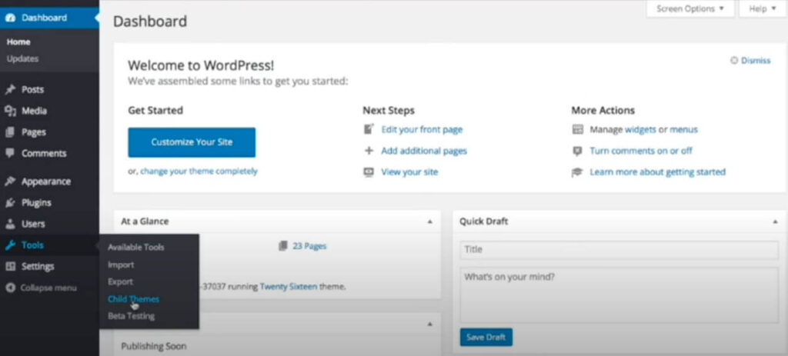Click the Settings icon in sidebar

coord(11,267)
